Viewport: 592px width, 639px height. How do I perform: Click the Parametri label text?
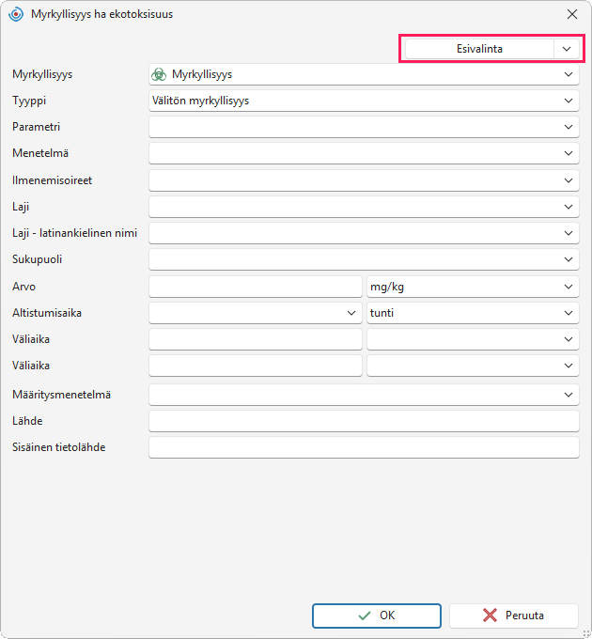[x=37, y=127]
